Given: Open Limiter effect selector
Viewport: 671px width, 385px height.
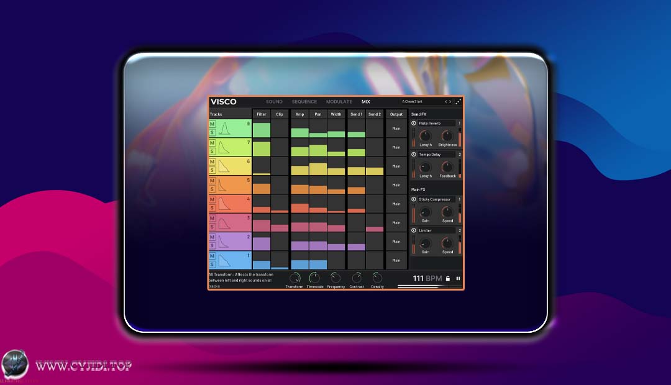Looking at the screenshot, I should 437,230.
